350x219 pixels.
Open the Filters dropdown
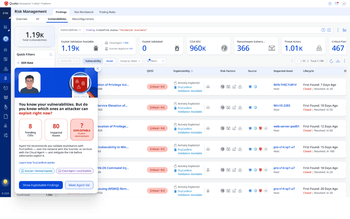click(x=156, y=61)
